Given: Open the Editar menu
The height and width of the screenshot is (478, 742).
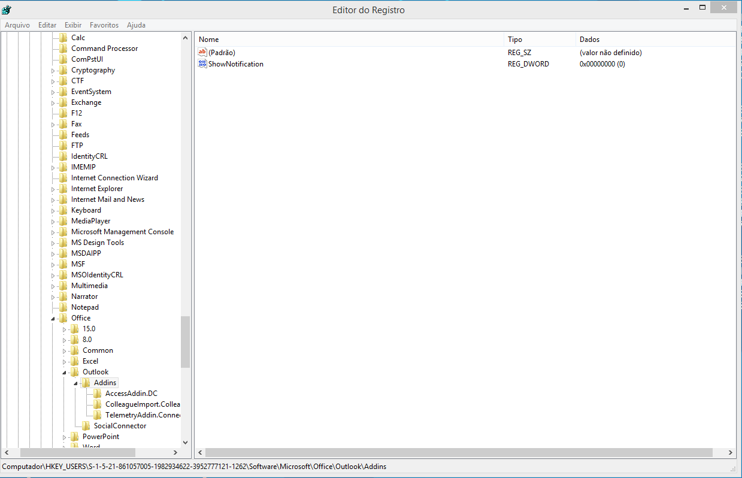Looking at the screenshot, I should [x=47, y=25].
